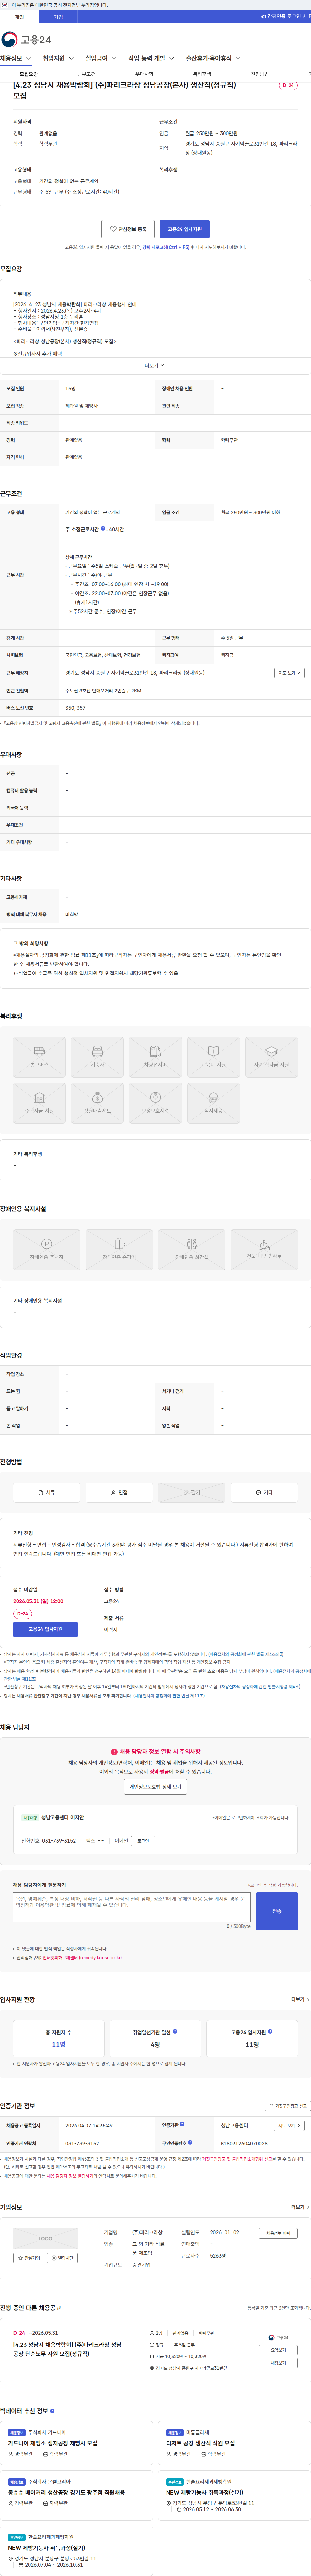Click the blue 전송 button
This screenshot has height=2576, width=311.
(x=277, y=1911)
